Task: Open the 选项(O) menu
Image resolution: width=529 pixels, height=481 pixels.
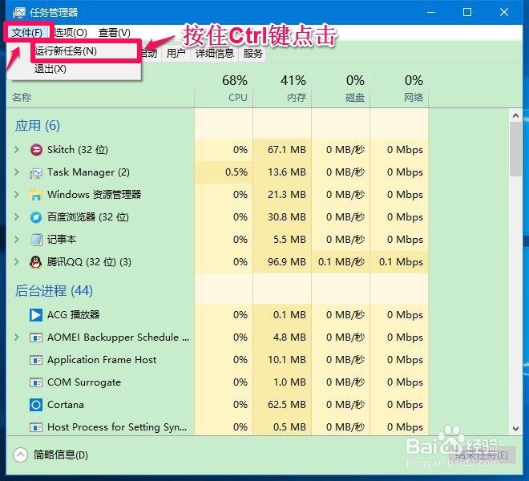Action: coord(71,32)
